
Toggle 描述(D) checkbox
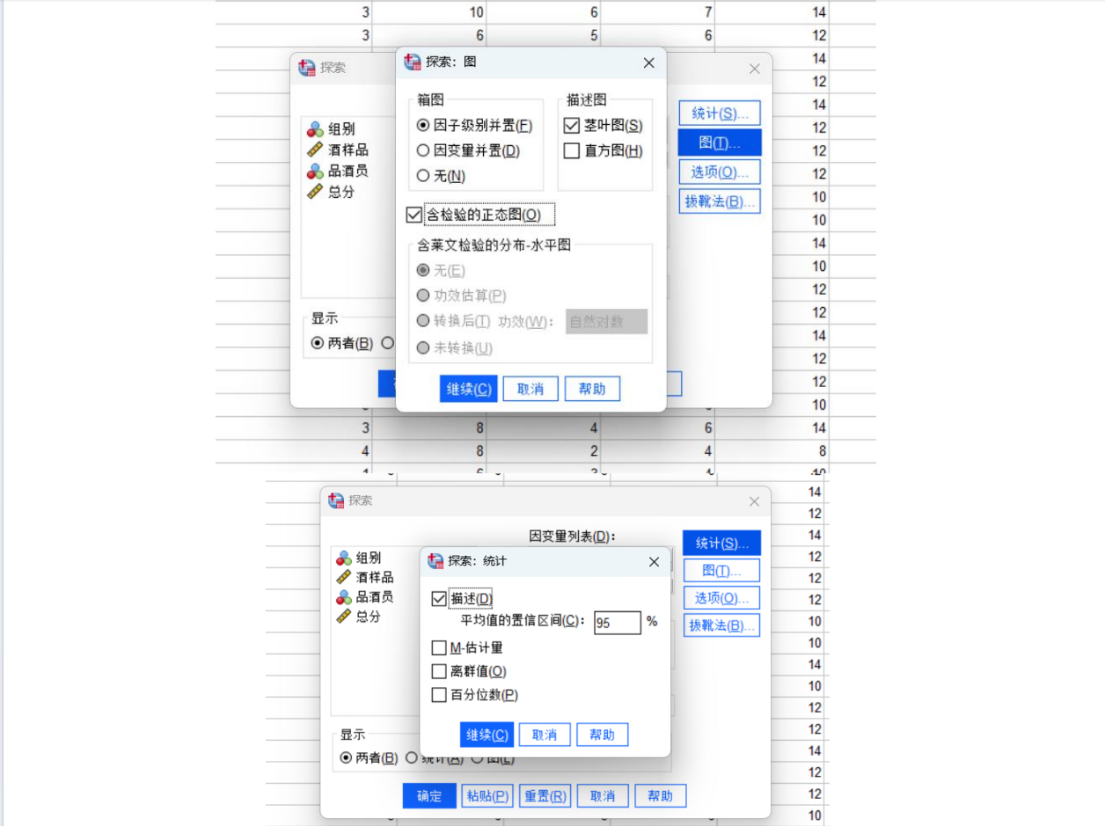click(x=439, y=598)
